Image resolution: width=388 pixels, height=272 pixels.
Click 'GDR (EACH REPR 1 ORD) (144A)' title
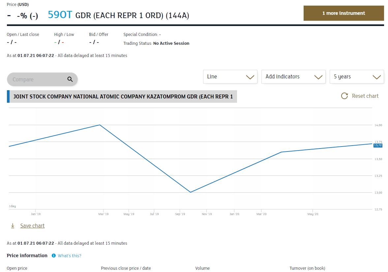132,15
